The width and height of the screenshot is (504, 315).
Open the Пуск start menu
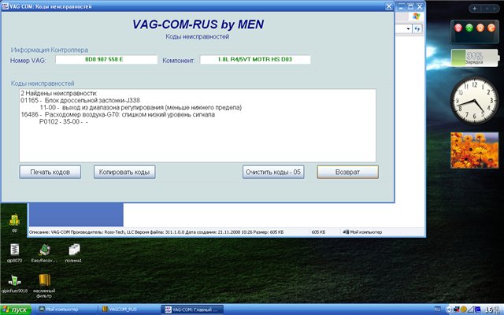(x=17, y=309)
